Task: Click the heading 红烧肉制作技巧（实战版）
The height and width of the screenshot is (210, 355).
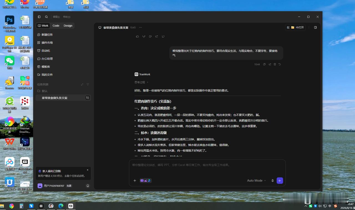Action: coord(153,101)
